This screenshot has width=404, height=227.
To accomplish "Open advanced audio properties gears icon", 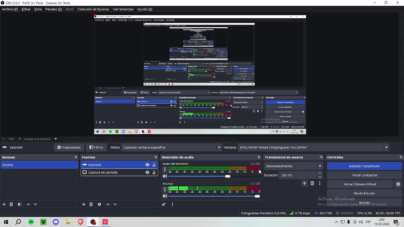I will (x=164, y=204).
